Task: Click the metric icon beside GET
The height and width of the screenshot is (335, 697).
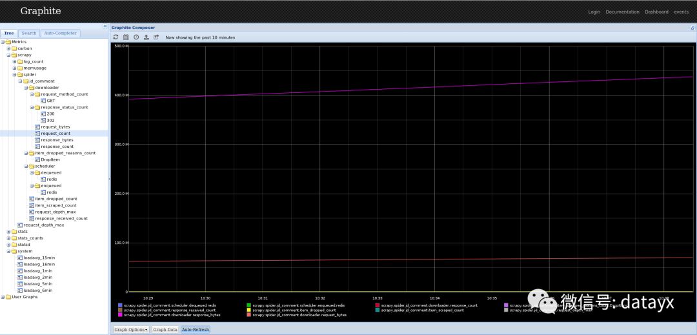Action: pos(43,101)
